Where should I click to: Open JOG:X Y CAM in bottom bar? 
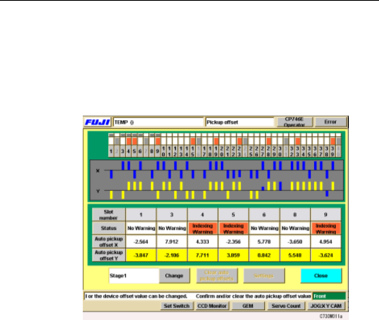point(326,306)
